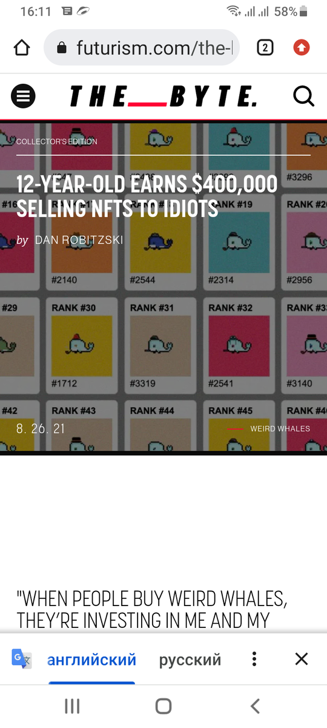Tap the Collector's Edition category label
Viewport: 327px width, 728px height.
point(57,141)
